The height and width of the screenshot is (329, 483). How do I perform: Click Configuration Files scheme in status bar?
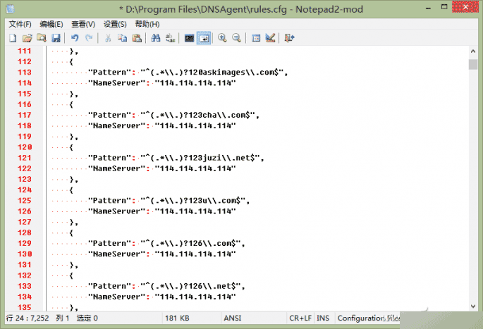click(x=368, y=318)
